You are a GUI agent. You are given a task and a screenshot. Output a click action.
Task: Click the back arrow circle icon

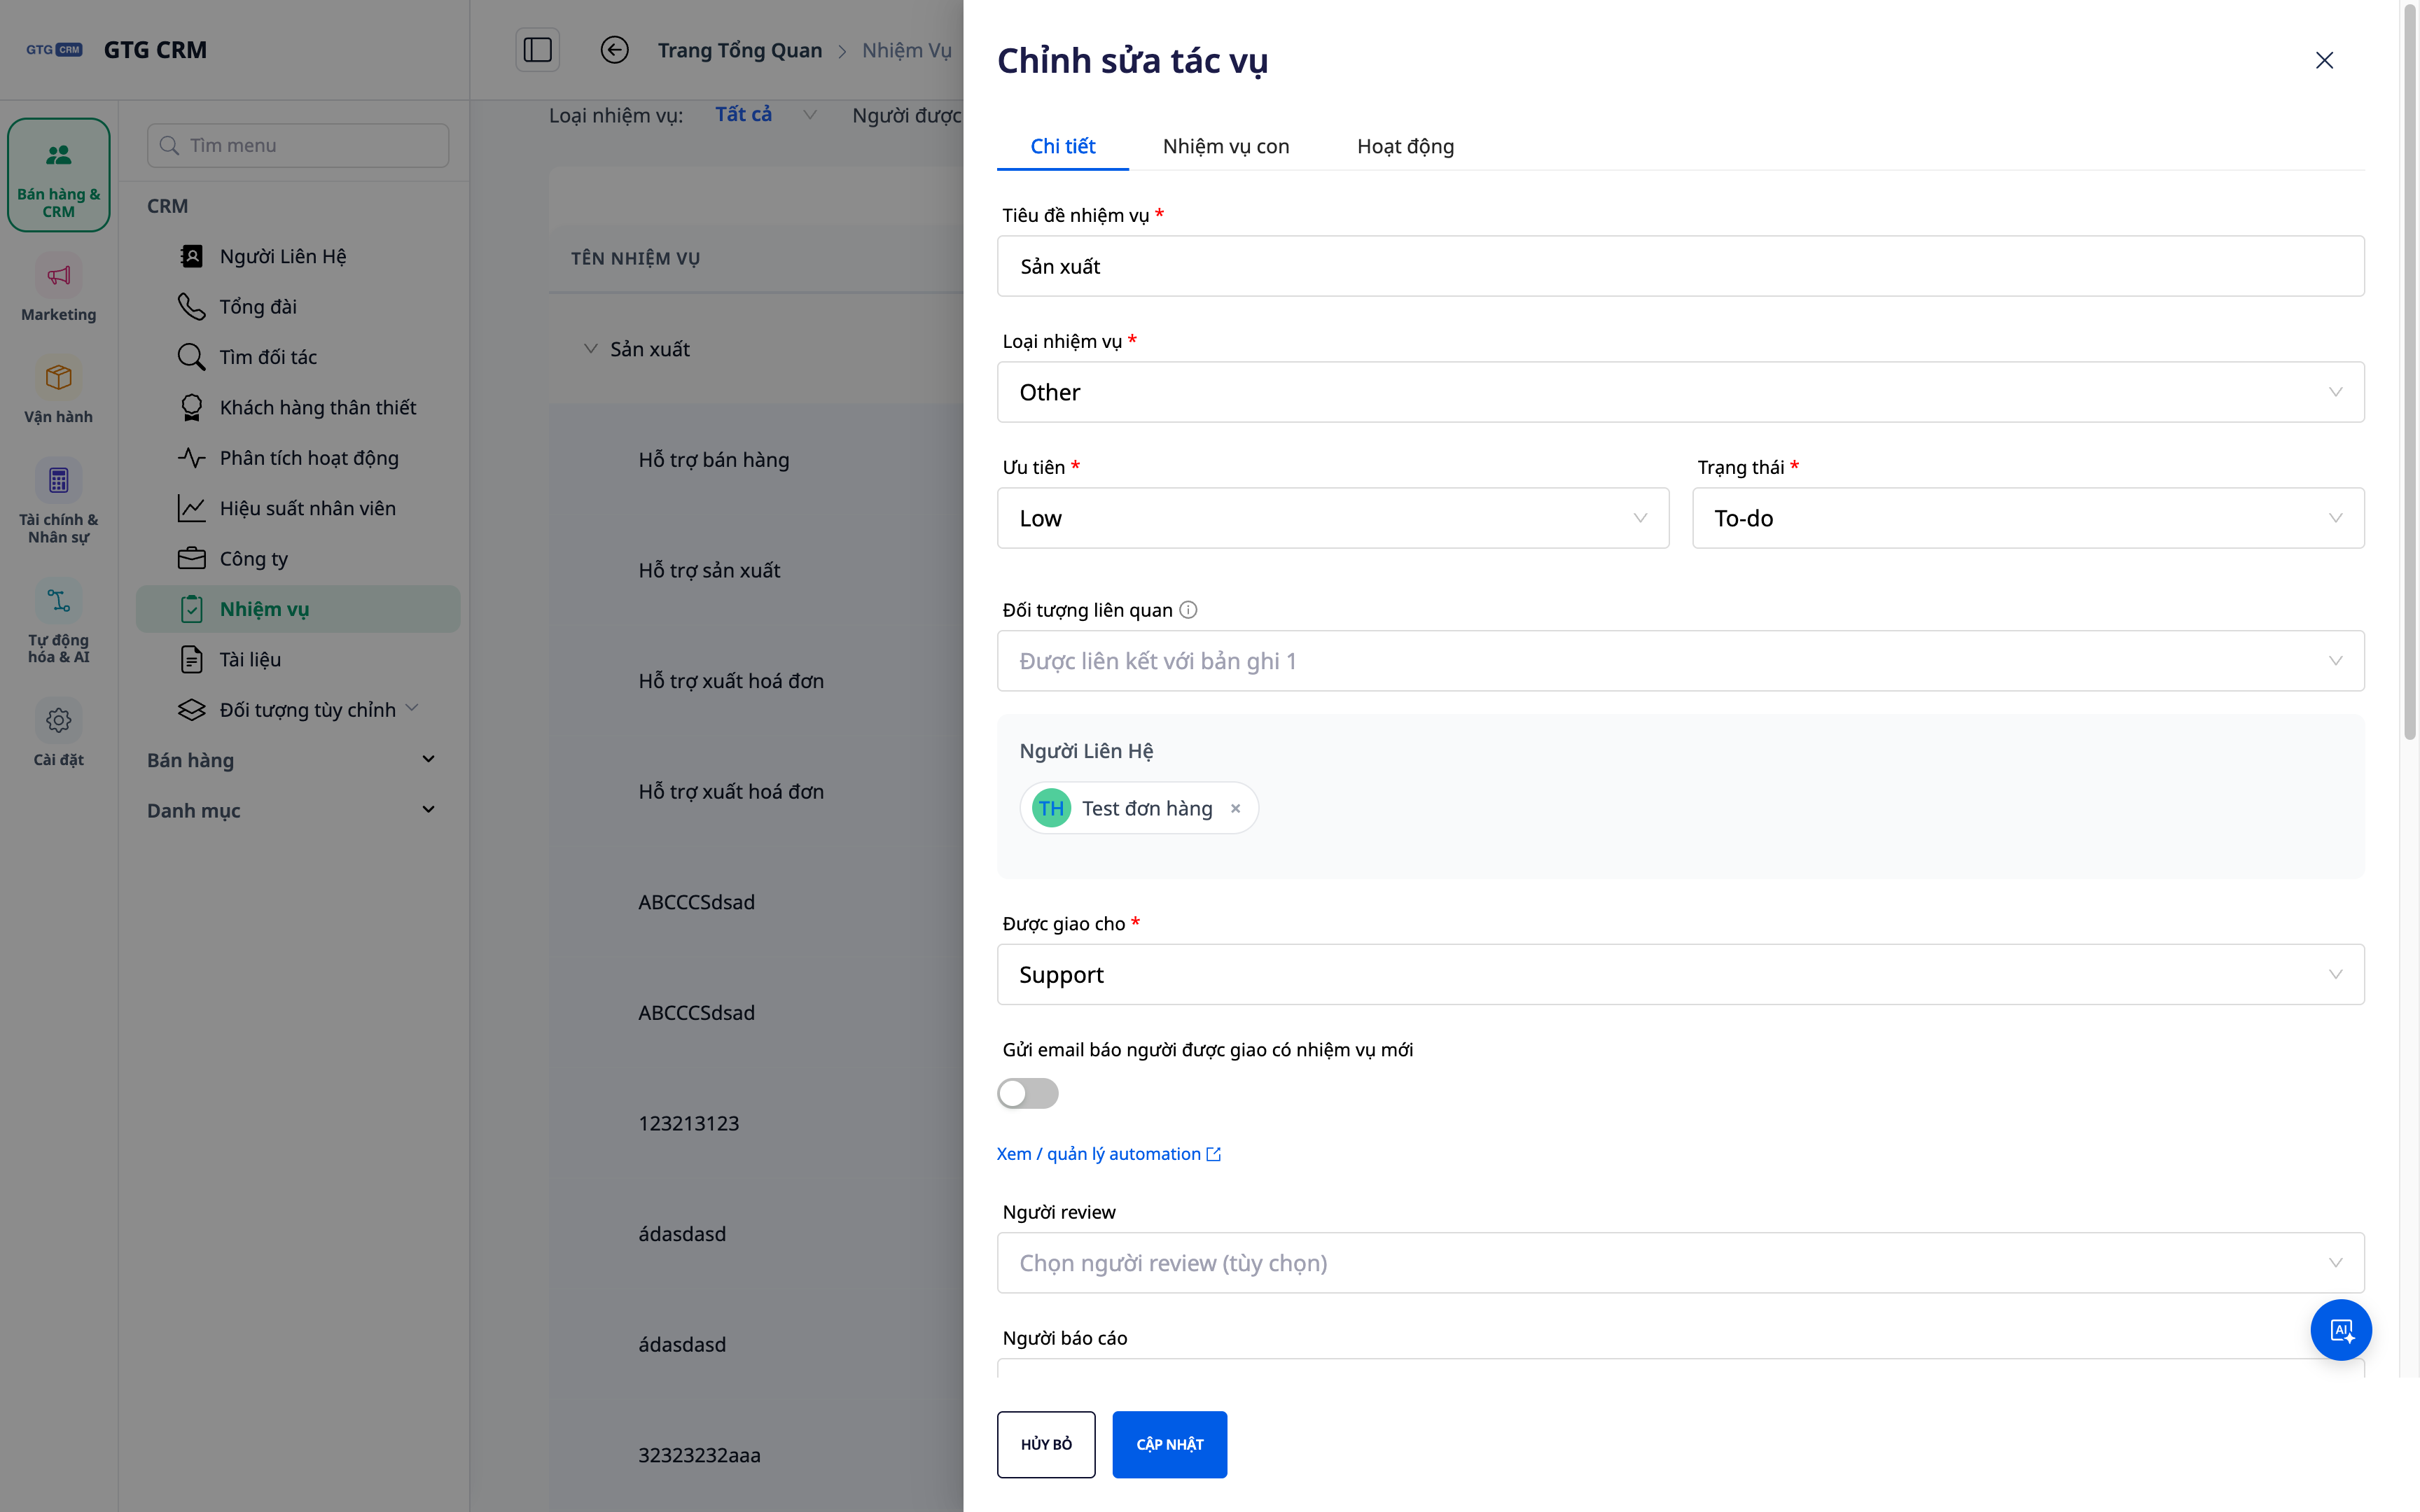click(x=614, y=50)
